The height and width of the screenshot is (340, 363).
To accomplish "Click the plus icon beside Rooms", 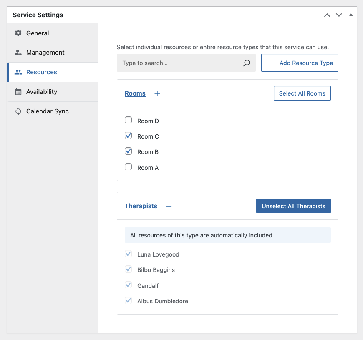I will pyautogui.click(x=157, y=93).
